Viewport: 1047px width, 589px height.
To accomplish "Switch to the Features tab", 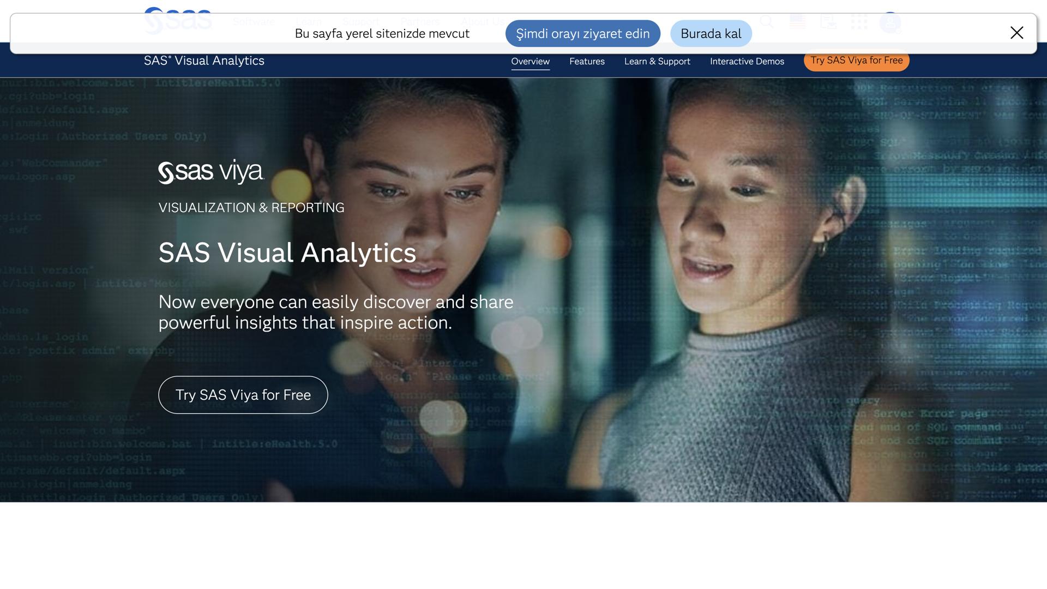I will pos(587,61).
